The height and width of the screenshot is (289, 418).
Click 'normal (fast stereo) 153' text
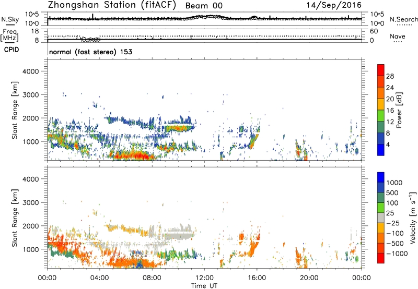coord(90,52)
